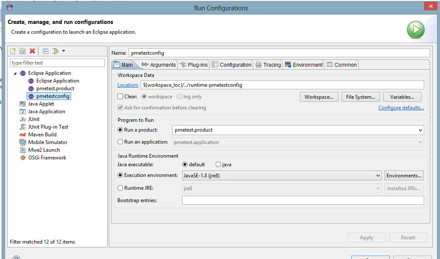The image size is (440, 259).
Task: Open the Configure defaults link
Action: coord(401,108)
